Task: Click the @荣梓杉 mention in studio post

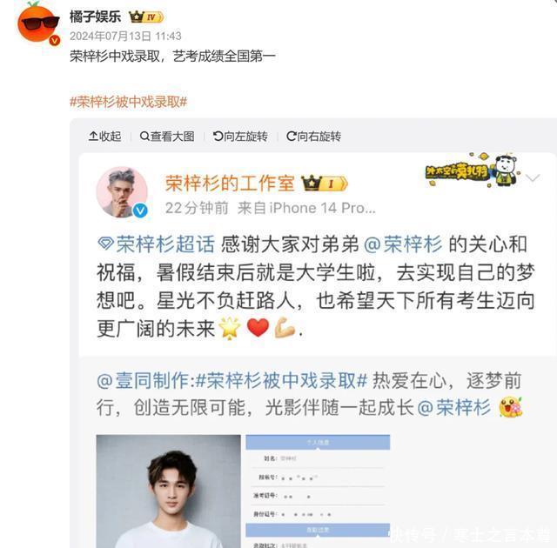Action: (x=403, y=244)
